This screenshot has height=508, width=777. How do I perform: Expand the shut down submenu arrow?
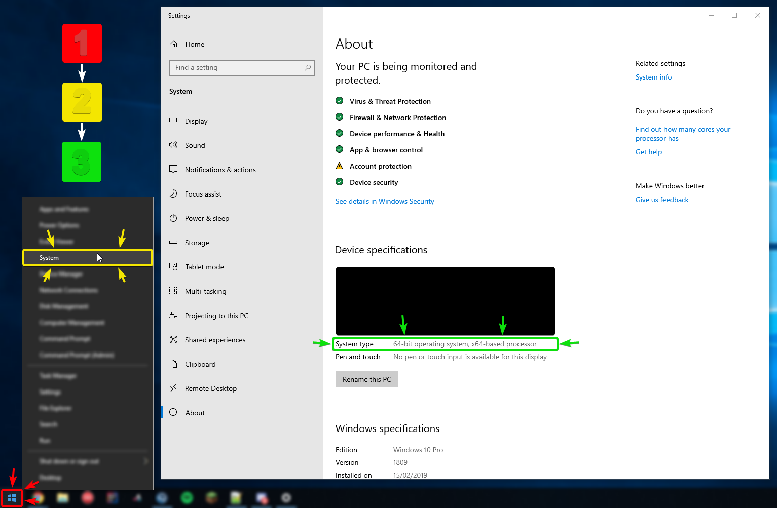tap(145, 461)
